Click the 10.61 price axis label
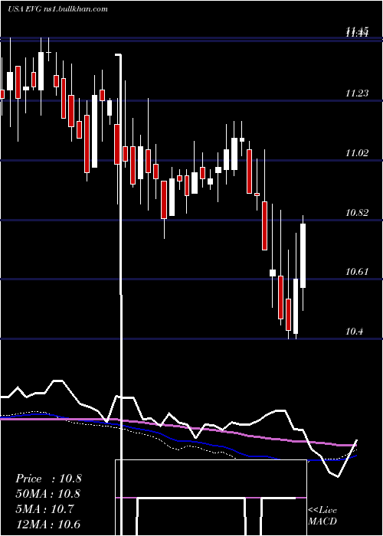383x536 pixels. (x=357, y=272)
